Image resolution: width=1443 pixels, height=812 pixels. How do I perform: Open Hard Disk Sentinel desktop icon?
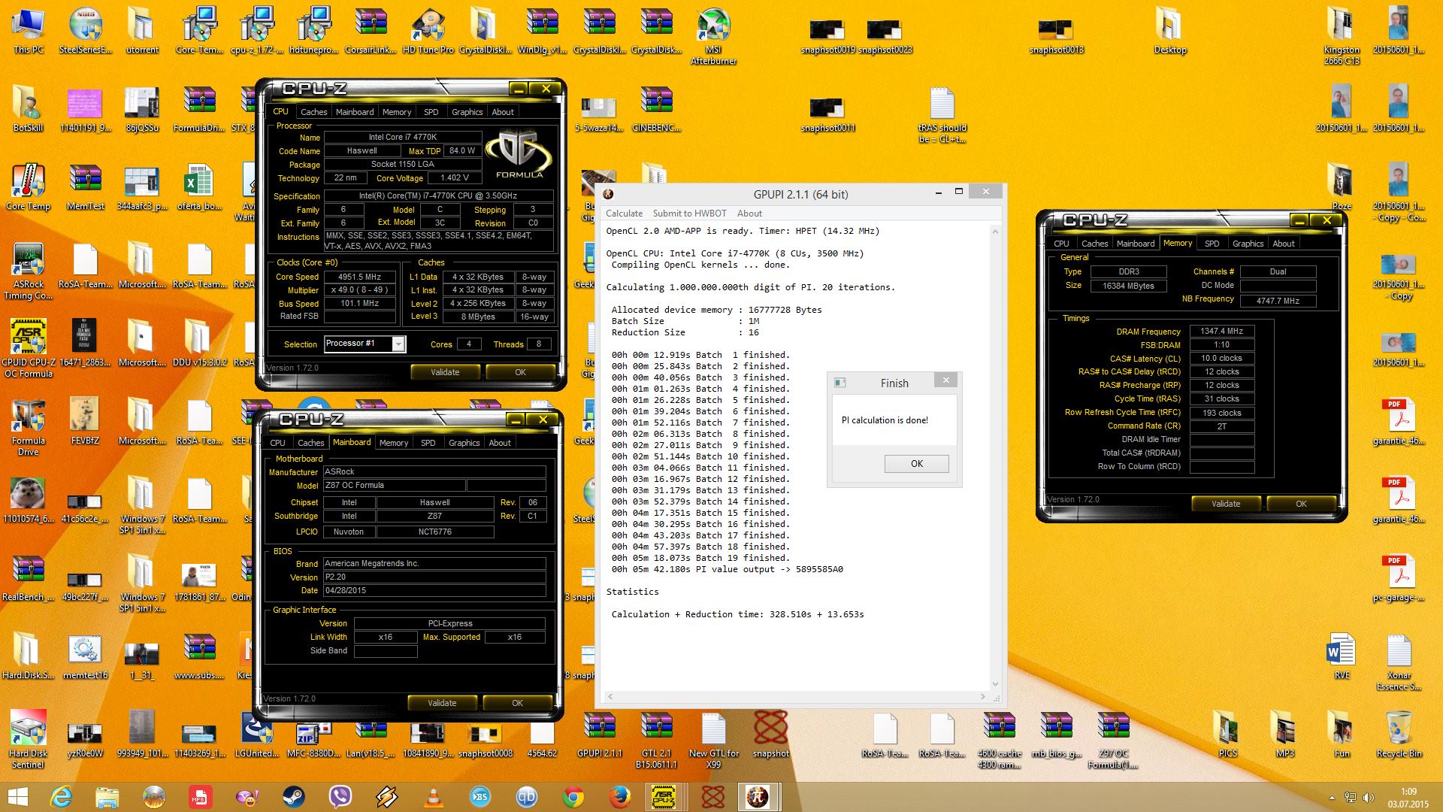(29, 739)
